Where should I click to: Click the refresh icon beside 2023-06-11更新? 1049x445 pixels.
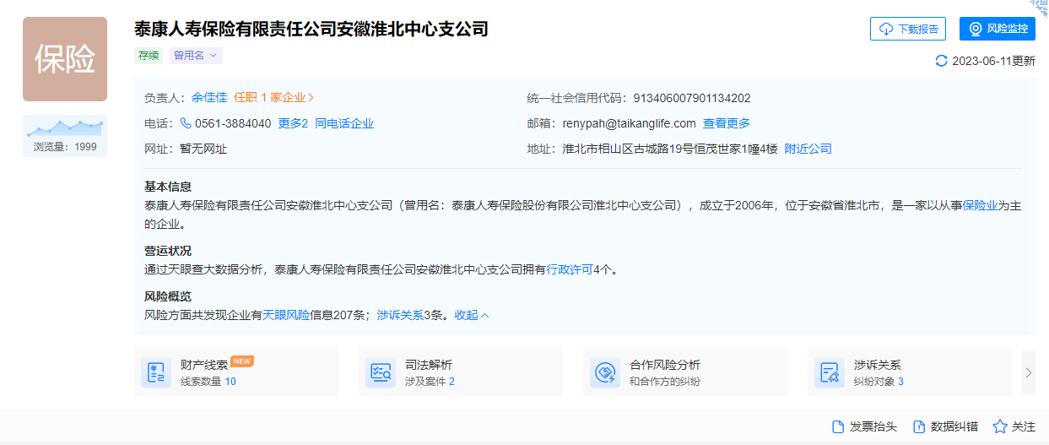942,61
